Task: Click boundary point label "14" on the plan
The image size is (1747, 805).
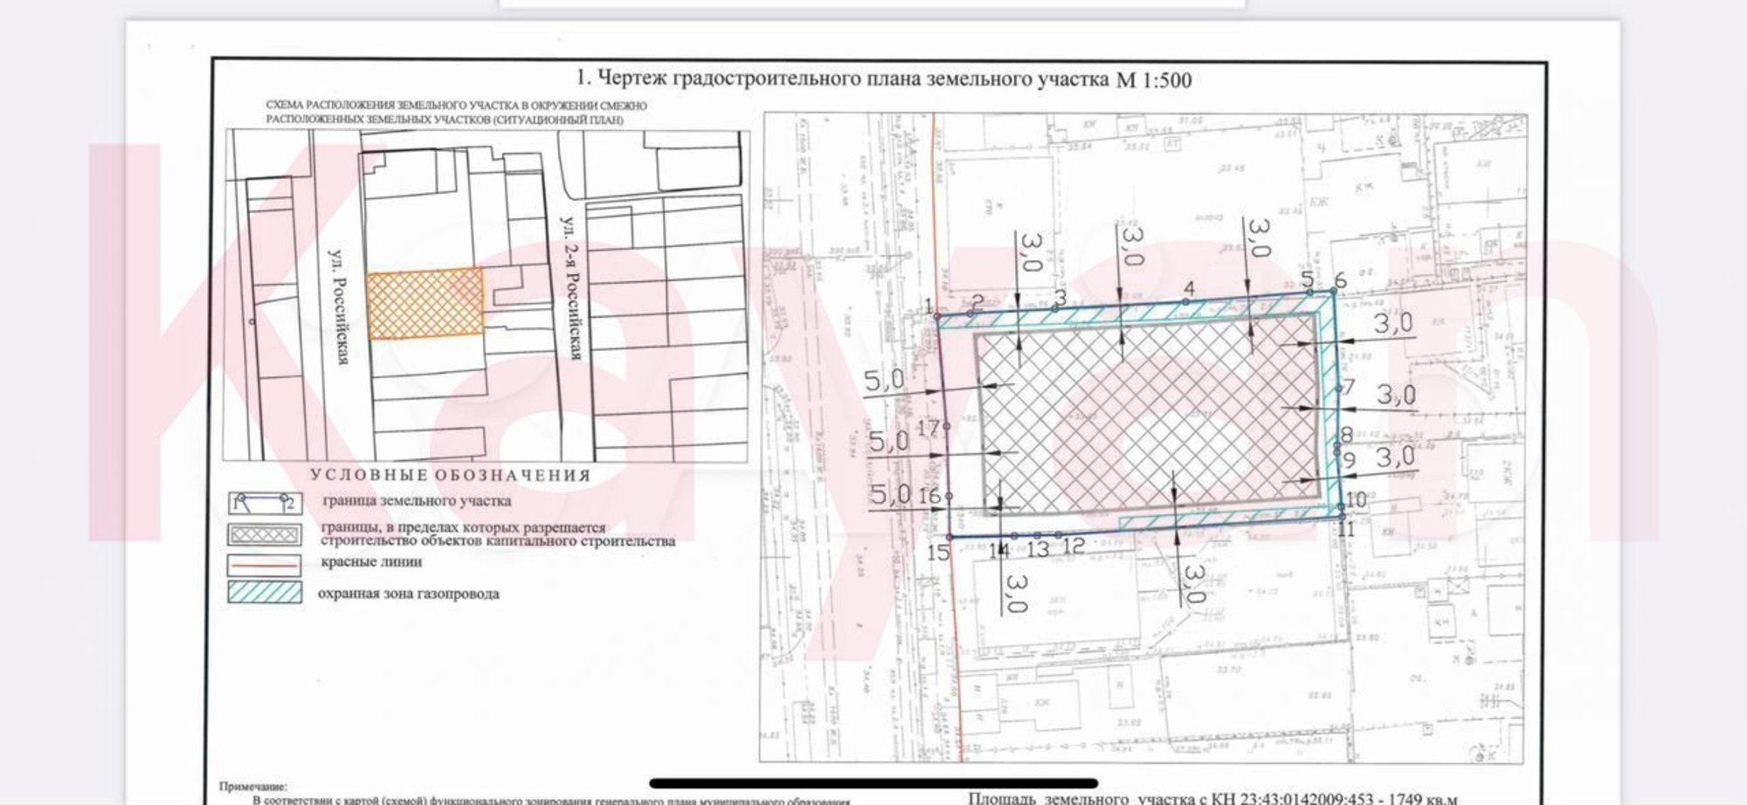Action: 998,550
